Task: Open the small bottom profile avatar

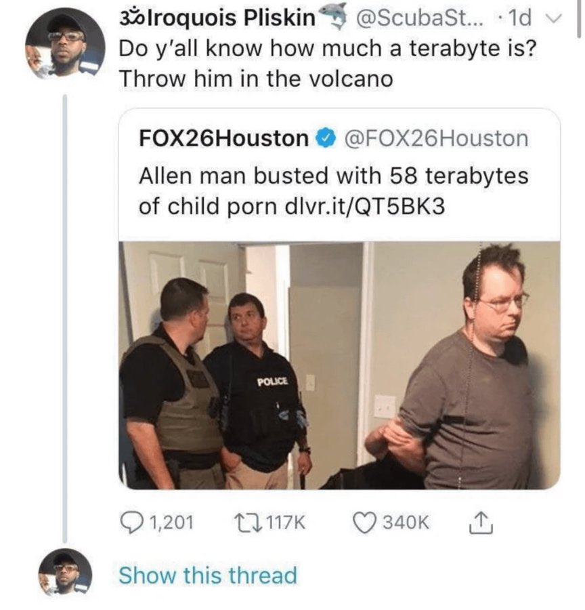Action: point(64,573)
